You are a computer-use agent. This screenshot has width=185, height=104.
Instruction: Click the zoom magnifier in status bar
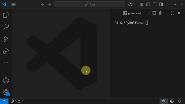[164, 101]
